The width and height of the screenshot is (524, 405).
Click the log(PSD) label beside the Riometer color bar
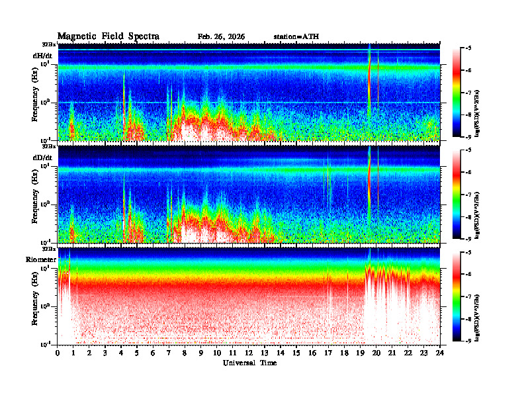[x=478, y=318]
